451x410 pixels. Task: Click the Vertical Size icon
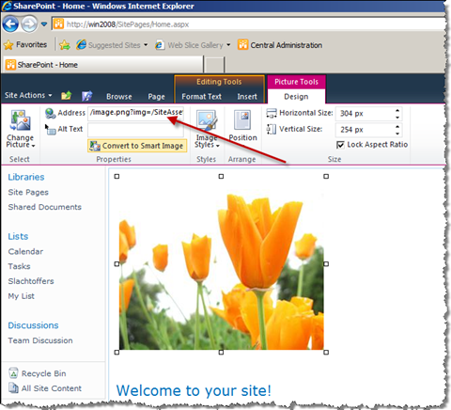click(x=272, y=129)
